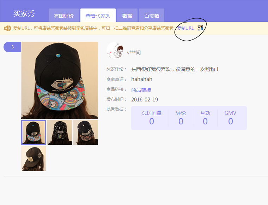Image resolution: width=268 pixels, height=205 pixels.
Task: Click the GMV statistic
Action: point(230,118)
